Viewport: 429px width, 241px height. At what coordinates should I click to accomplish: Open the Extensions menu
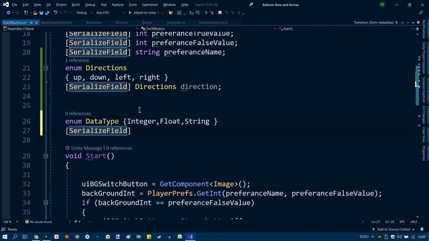point(150,5)
